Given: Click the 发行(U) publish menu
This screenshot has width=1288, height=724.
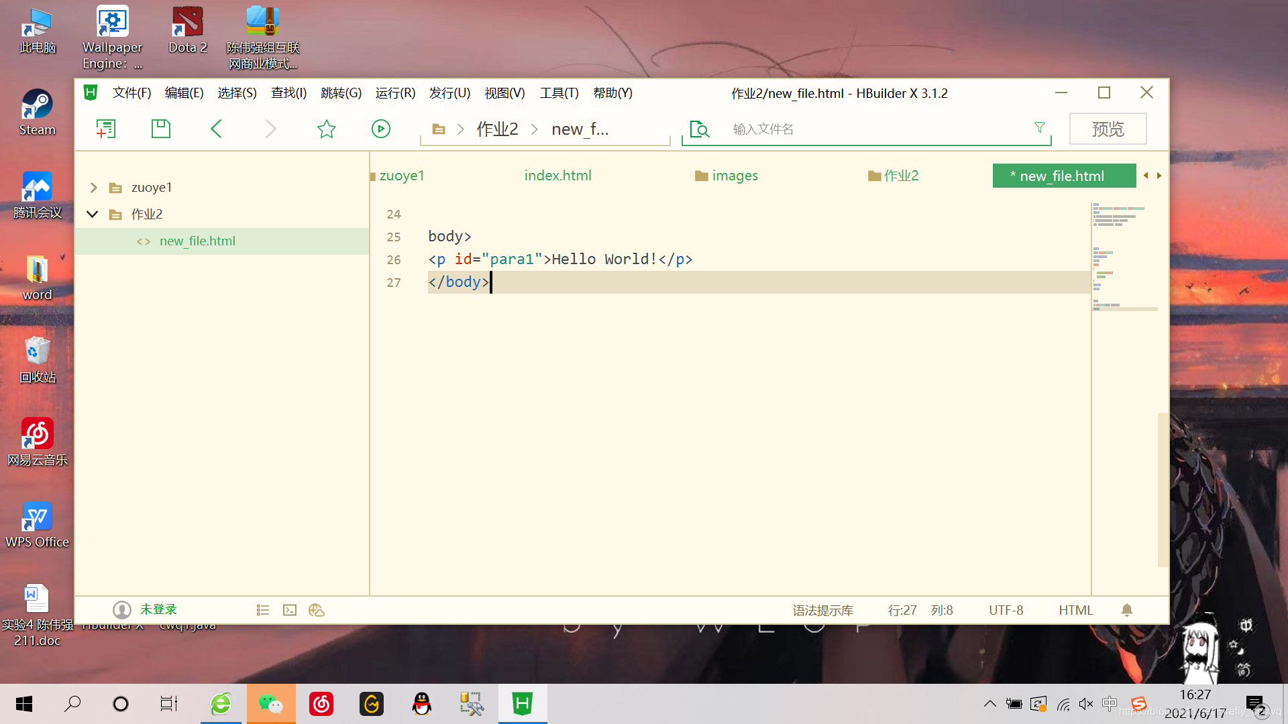Looking at the screenshot, I should click(x=449, y=92).
